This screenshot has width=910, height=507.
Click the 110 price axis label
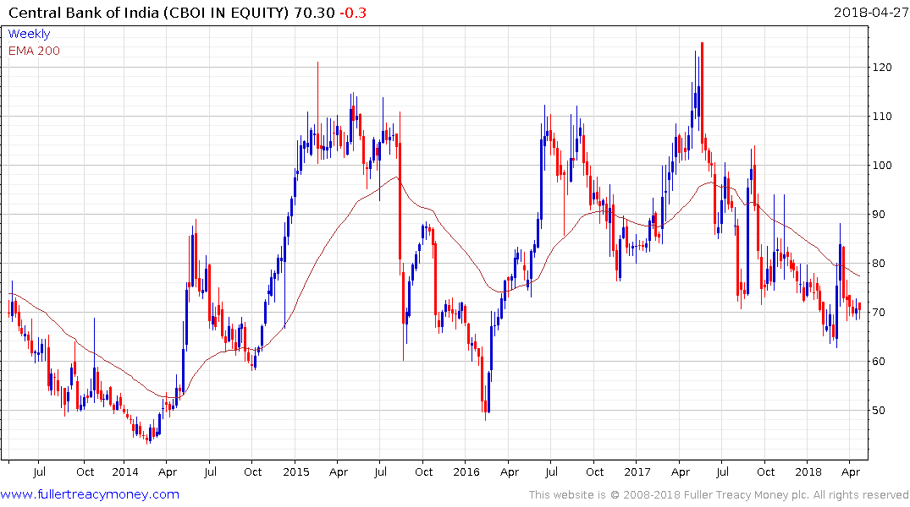tap(882, 117)
